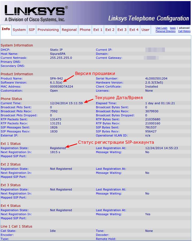Switch to basic view link
The width and height of the screenshot is (192, 241).
[173, 28]
